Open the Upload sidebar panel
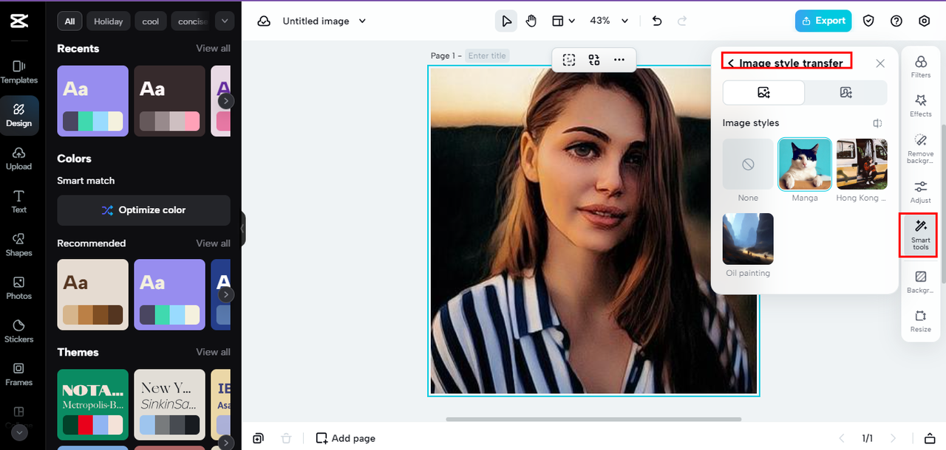 [19, 158]
